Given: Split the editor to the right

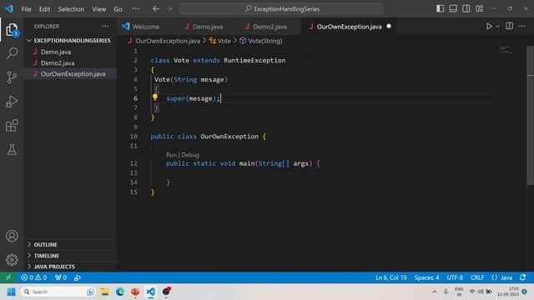Looking at the screenshot, I should tap(510, 26).
